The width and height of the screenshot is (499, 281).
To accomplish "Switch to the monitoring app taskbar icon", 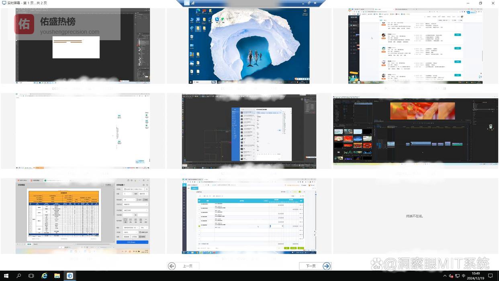I will [x=70, y=276].
